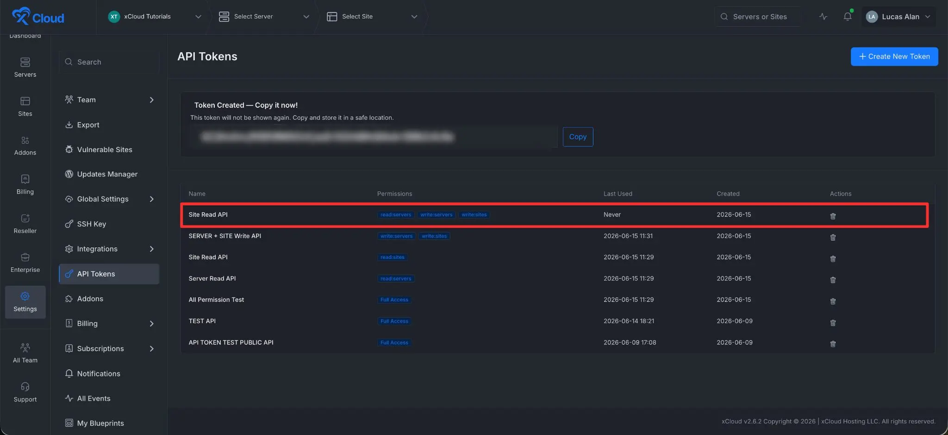Click SERVER + SITE Write API name

click(225, 236)
